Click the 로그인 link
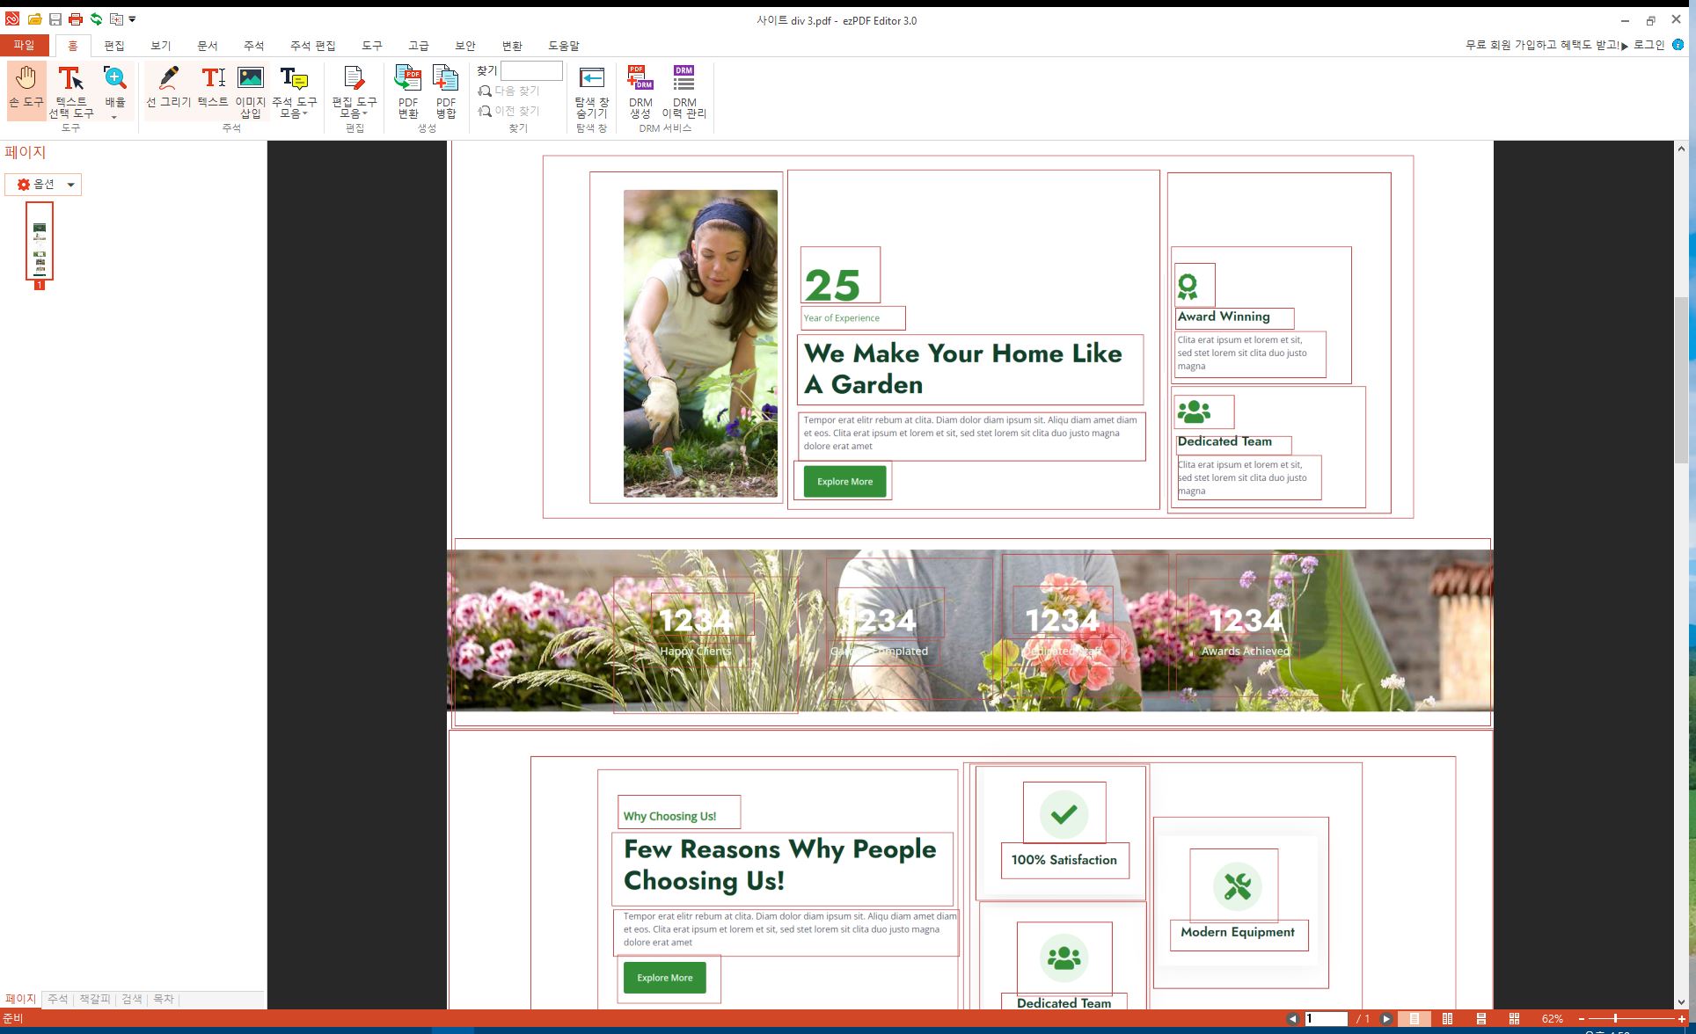Image resolution: width=1696 pixels, height=1034 pixels. coord(1648,45)
